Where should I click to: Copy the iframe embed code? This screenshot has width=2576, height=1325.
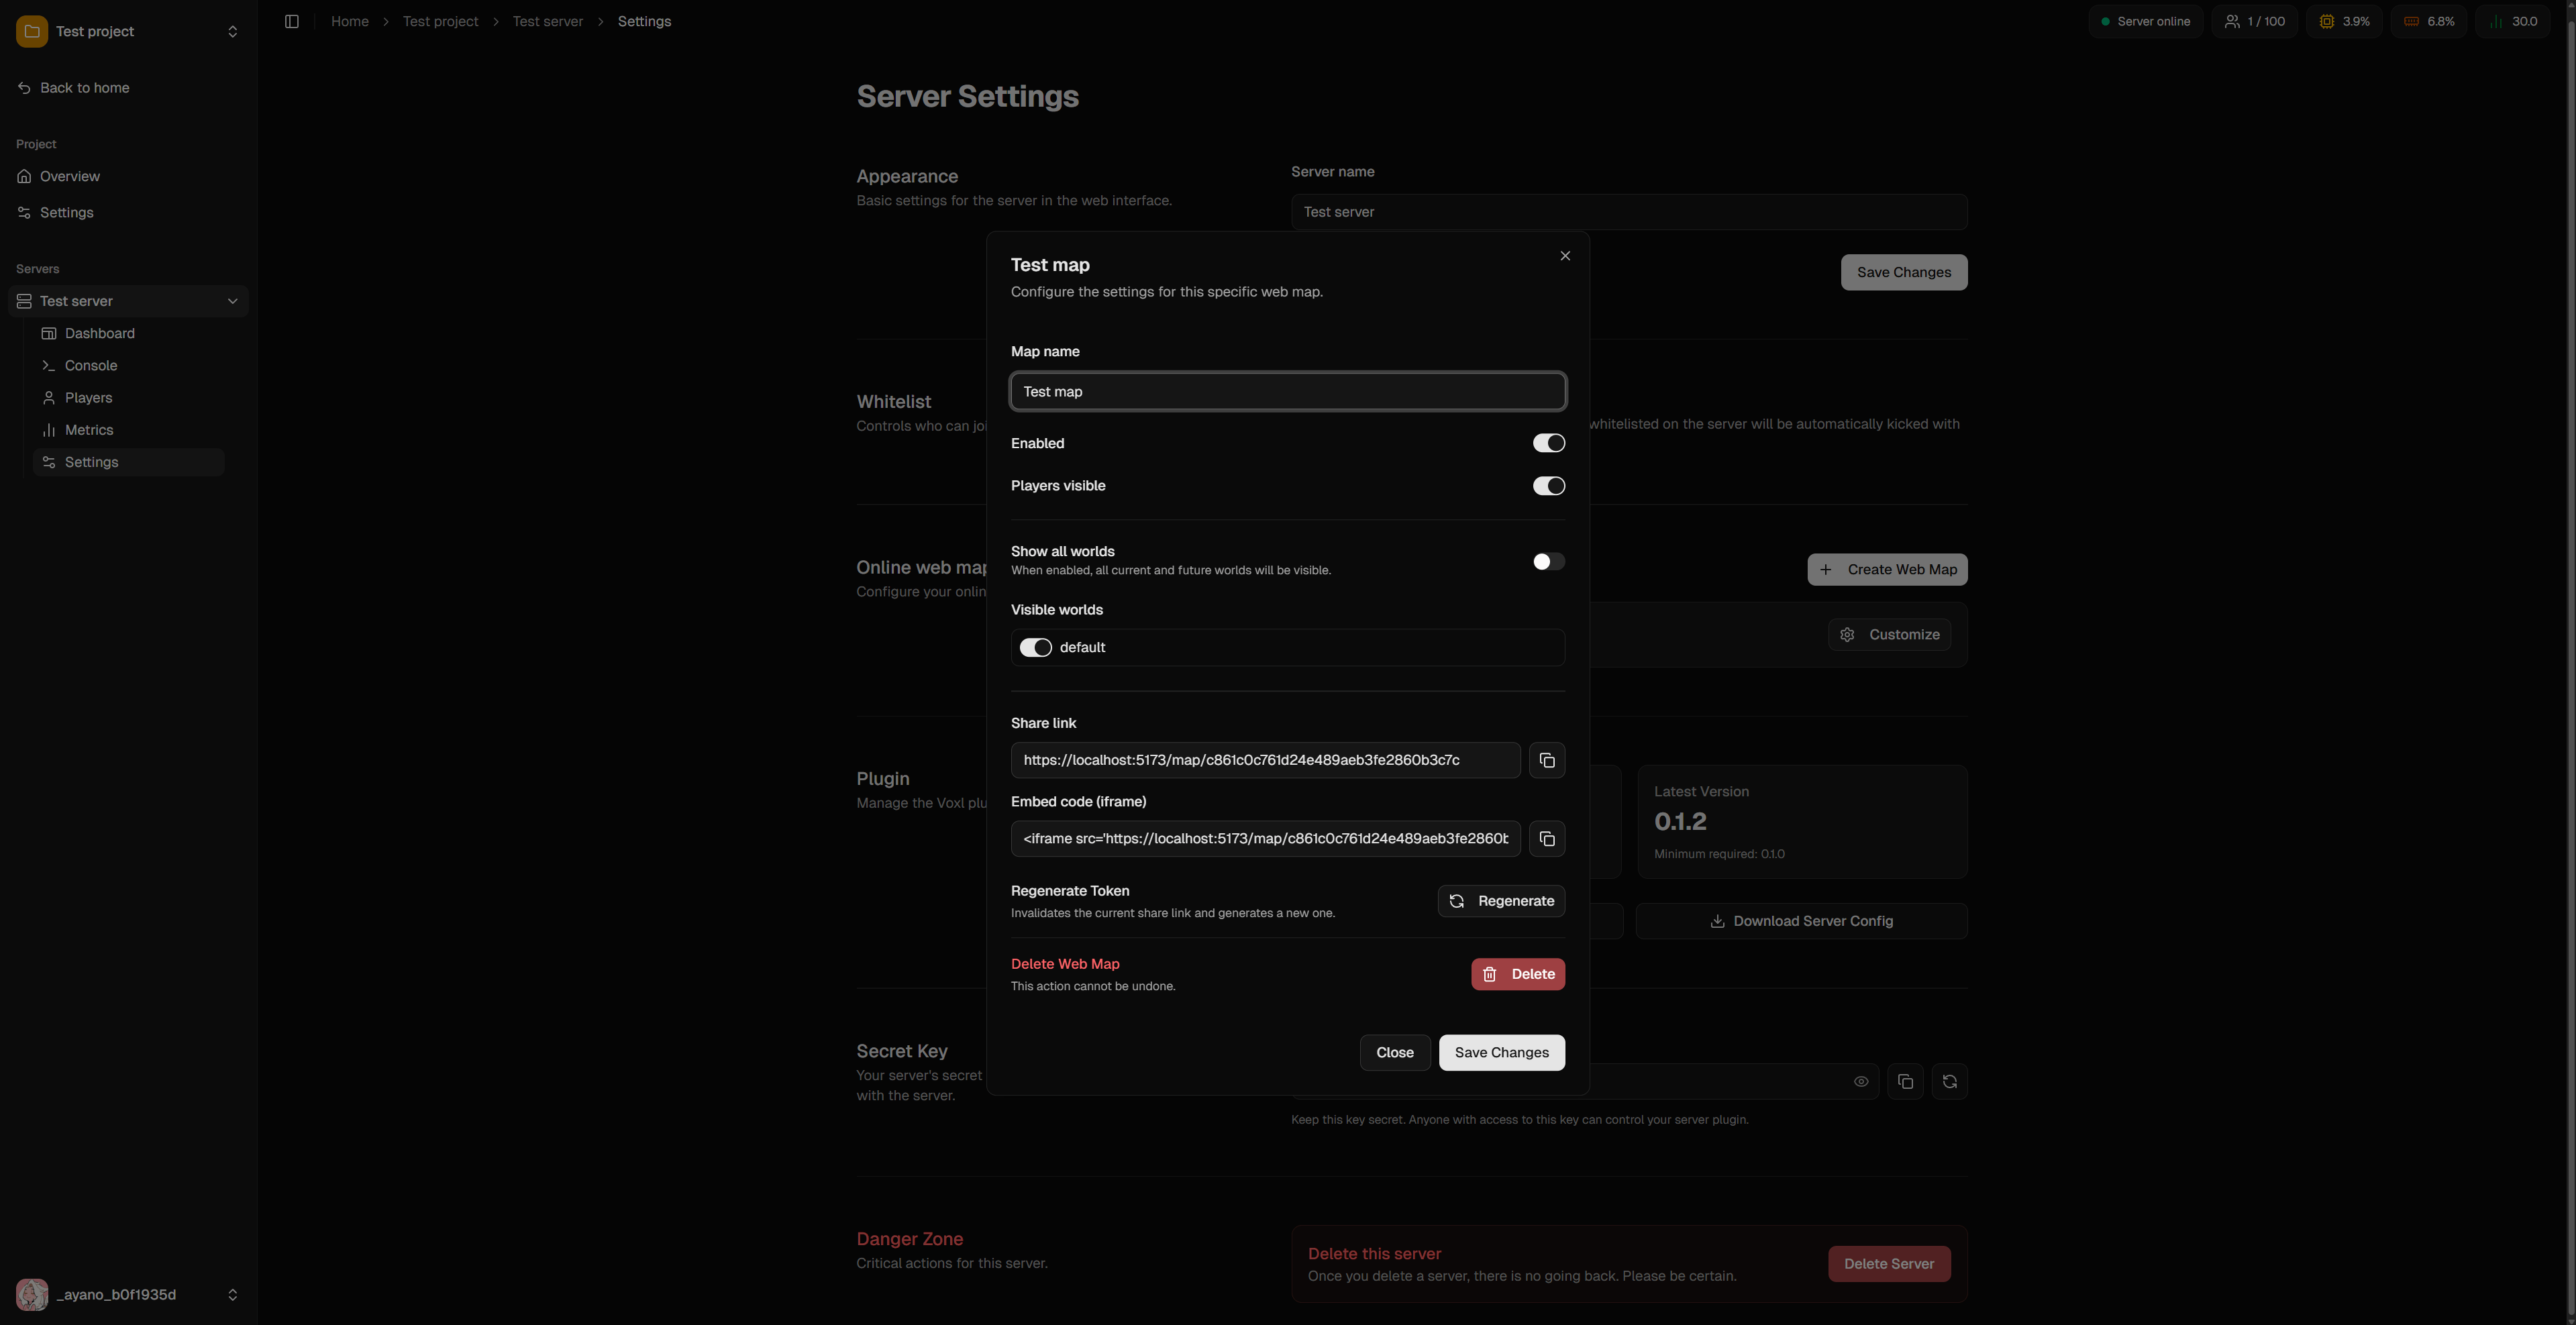pos(1547,838)
